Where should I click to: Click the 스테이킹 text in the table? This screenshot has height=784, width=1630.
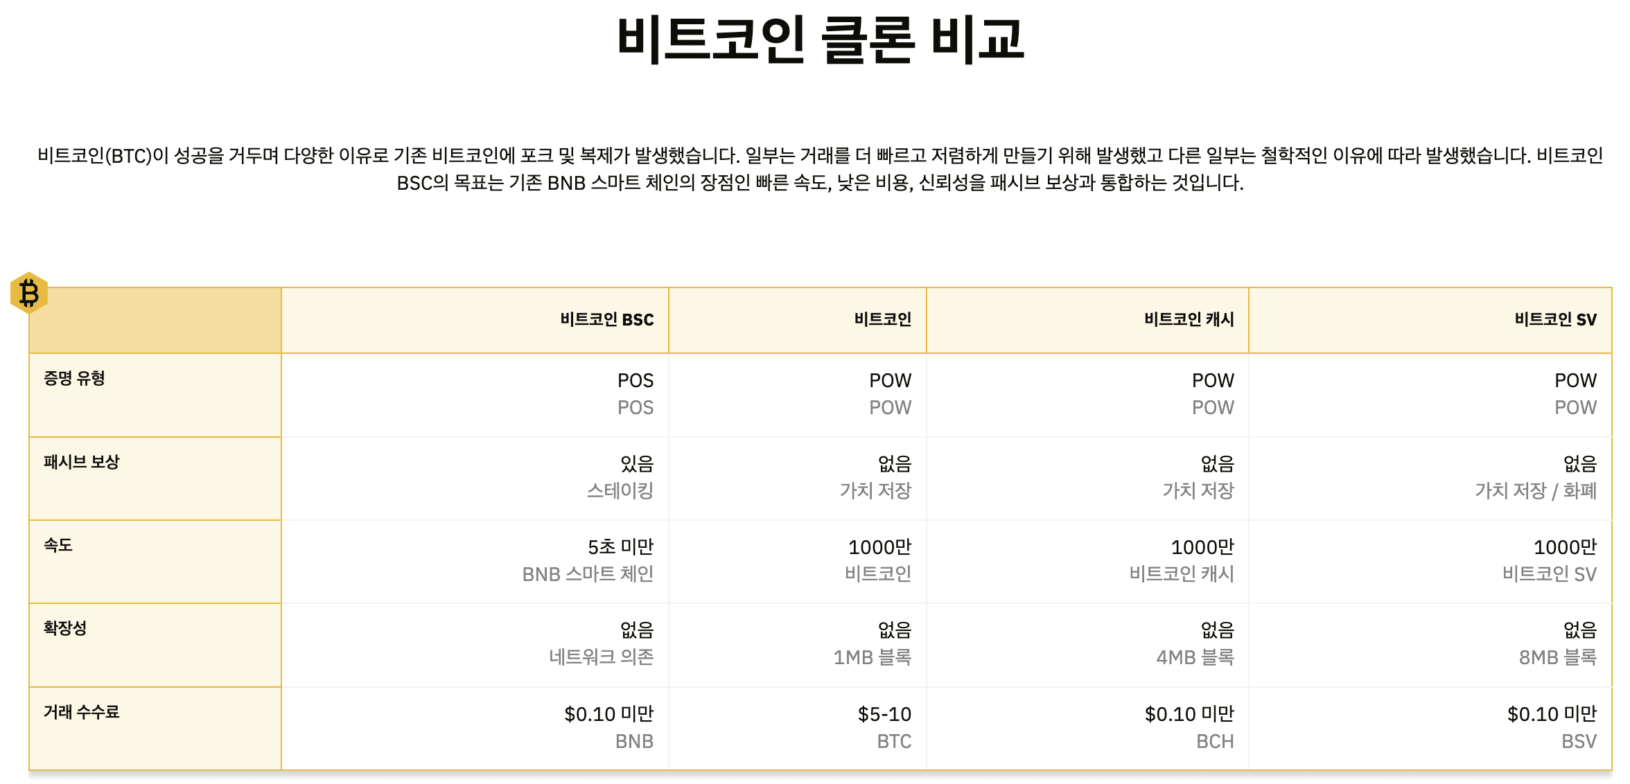point(620,491)
